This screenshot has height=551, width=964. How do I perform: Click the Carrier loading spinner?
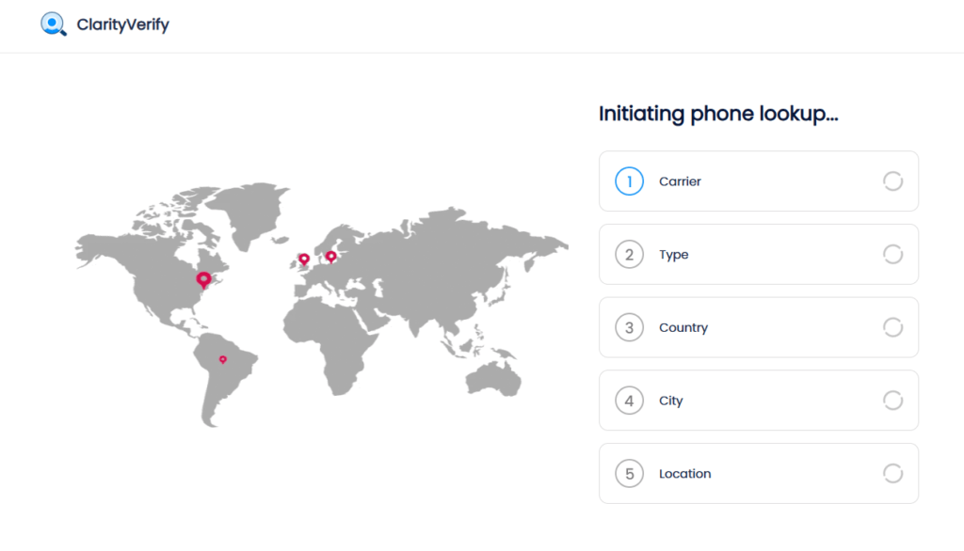(892, 181)
